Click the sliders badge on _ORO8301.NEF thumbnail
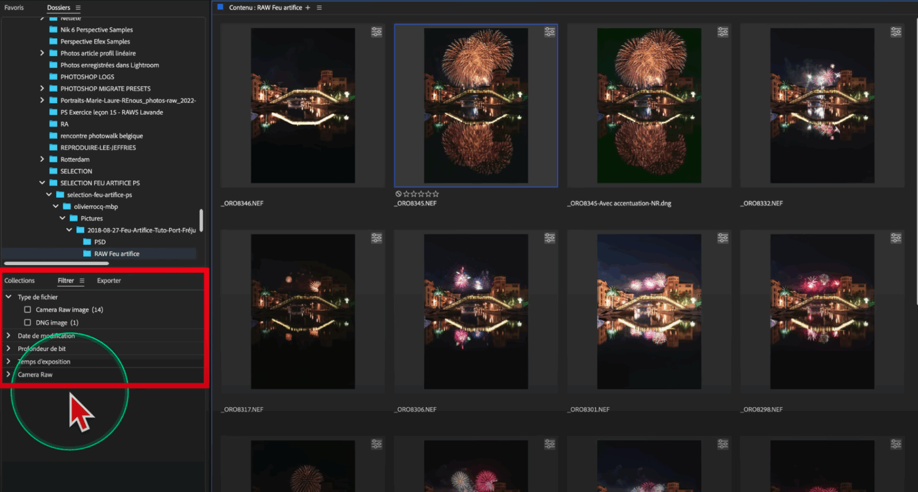Viewport: 918px width, 492px height. (x=723, y=238)
